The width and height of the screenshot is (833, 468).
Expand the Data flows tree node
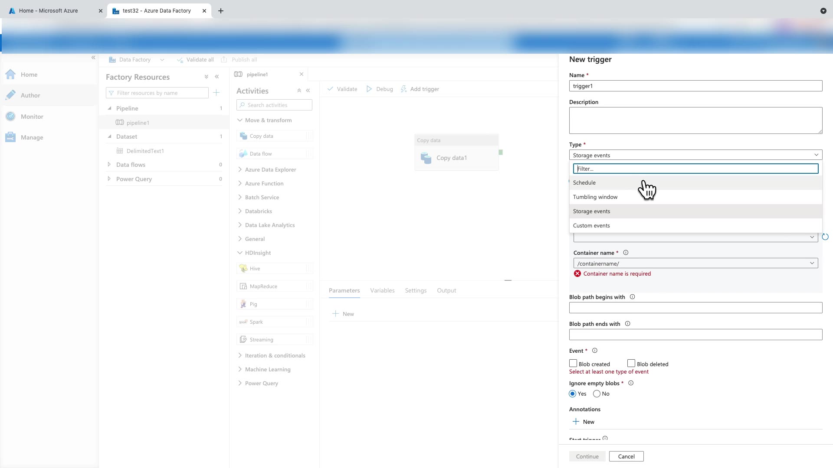pos(109,165)
